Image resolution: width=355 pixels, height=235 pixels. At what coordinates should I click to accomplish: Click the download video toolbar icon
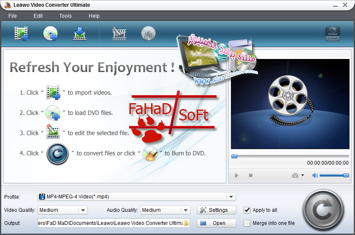(79, 33)
